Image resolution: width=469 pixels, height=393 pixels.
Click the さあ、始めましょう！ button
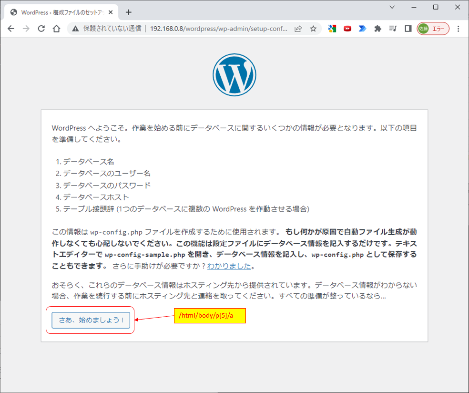coord(91,320)
